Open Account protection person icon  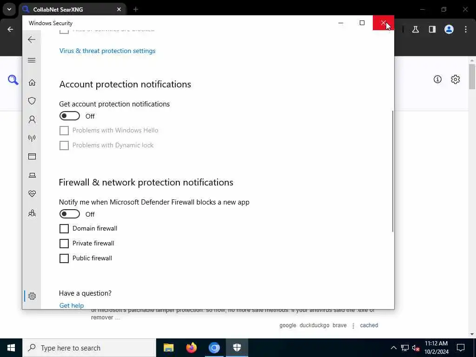pyautogui.click(x=32, y=119)
